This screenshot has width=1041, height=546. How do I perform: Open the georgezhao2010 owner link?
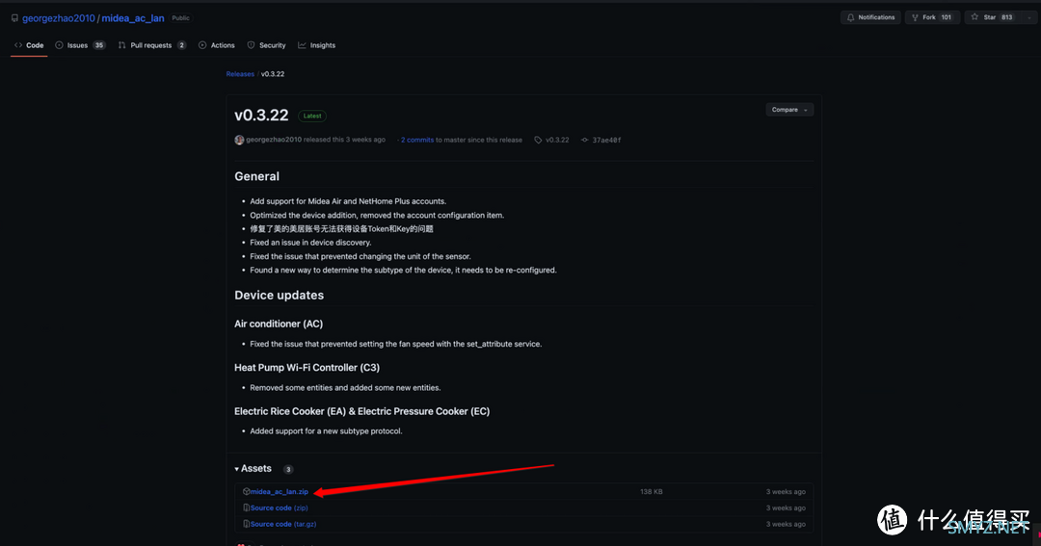click(x=59, y=18)
